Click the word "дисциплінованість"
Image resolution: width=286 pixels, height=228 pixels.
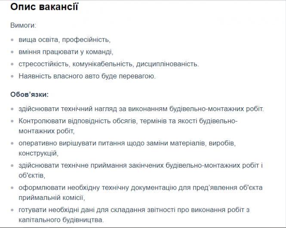pos(167,64)
